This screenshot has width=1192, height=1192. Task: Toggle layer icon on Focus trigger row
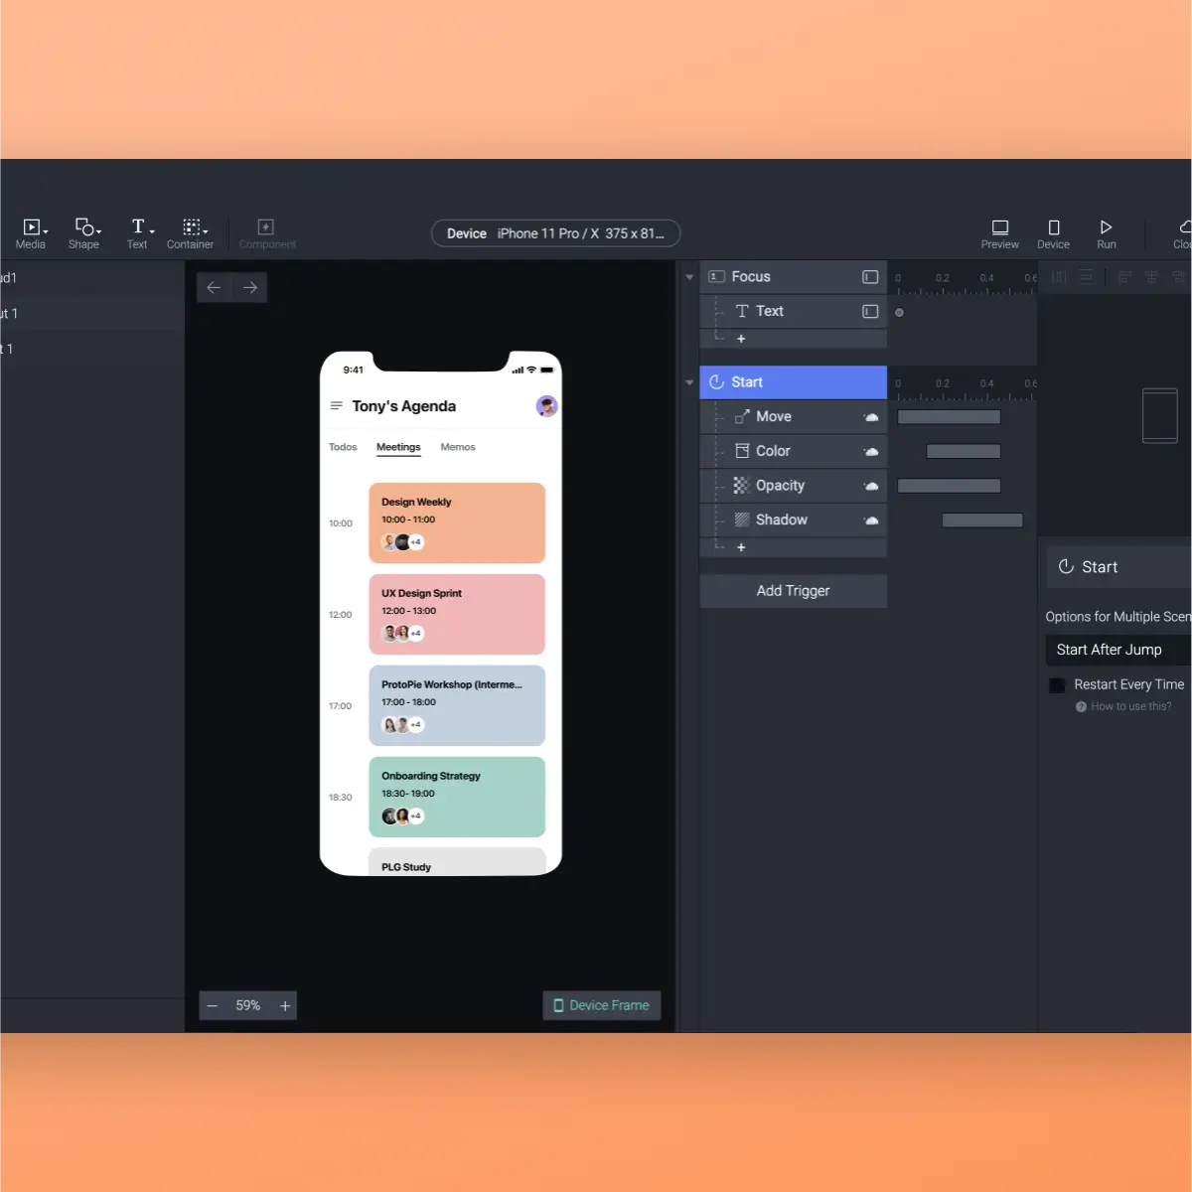click(870, 277)
